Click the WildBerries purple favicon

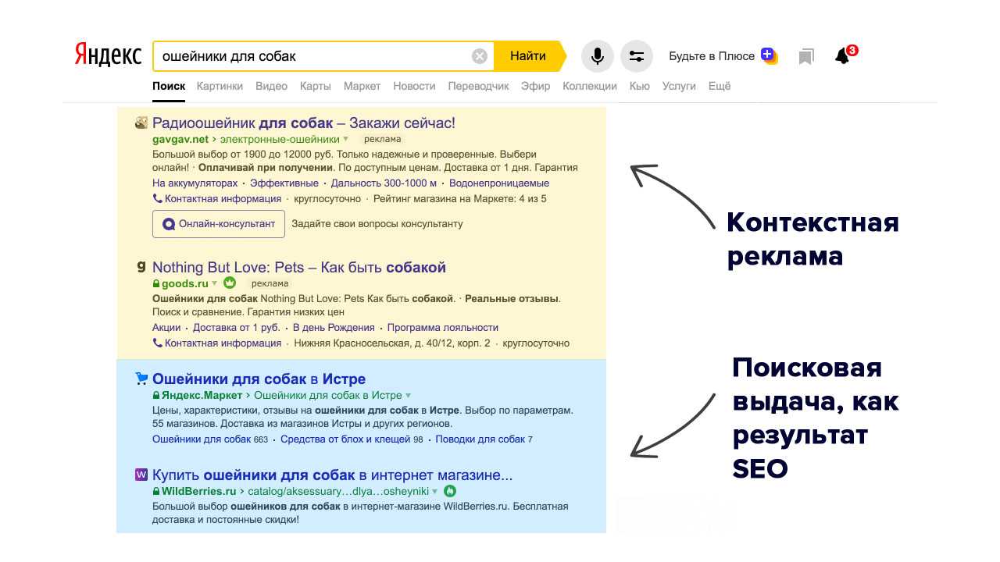click(141, 474)
